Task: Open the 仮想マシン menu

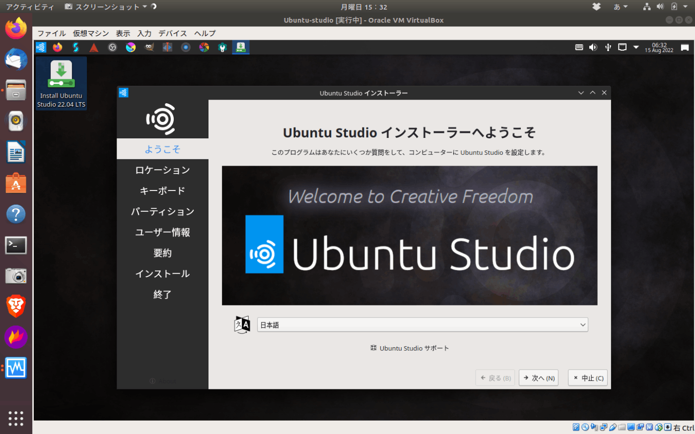Action: [x=91, y=33]
